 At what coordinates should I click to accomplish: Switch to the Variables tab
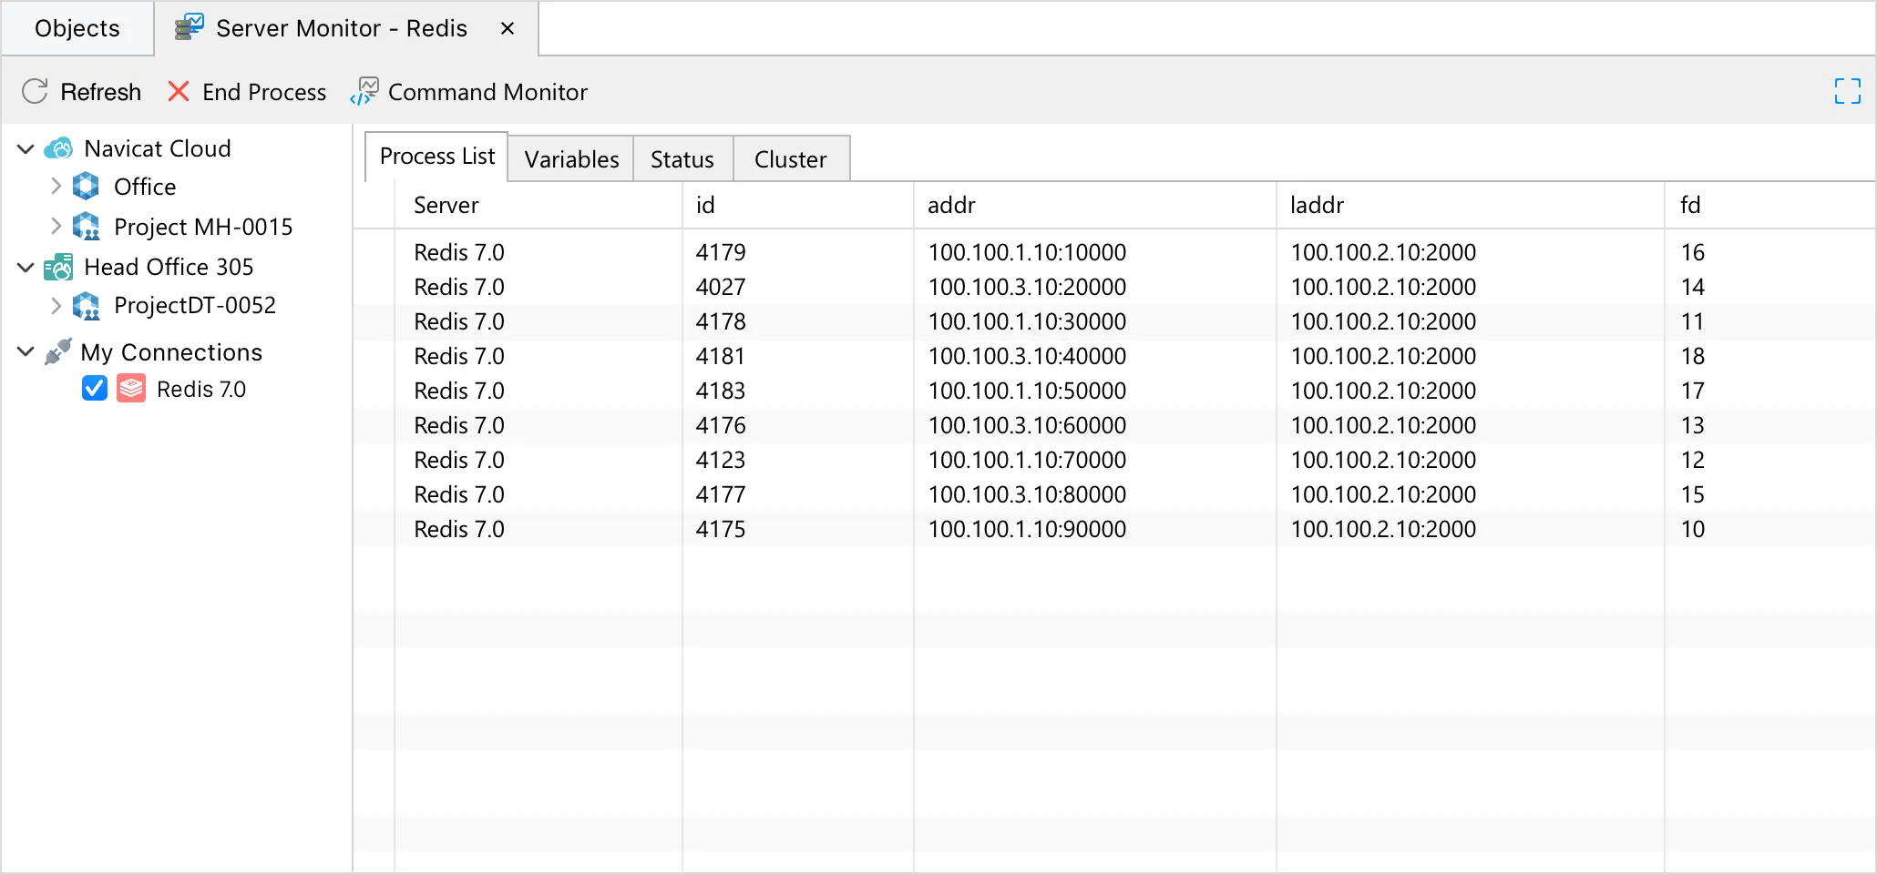coord(571,159)
